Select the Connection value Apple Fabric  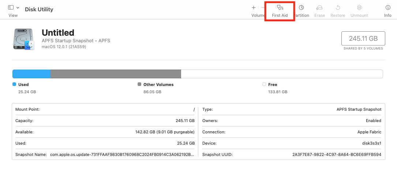(x=370, y=132)
